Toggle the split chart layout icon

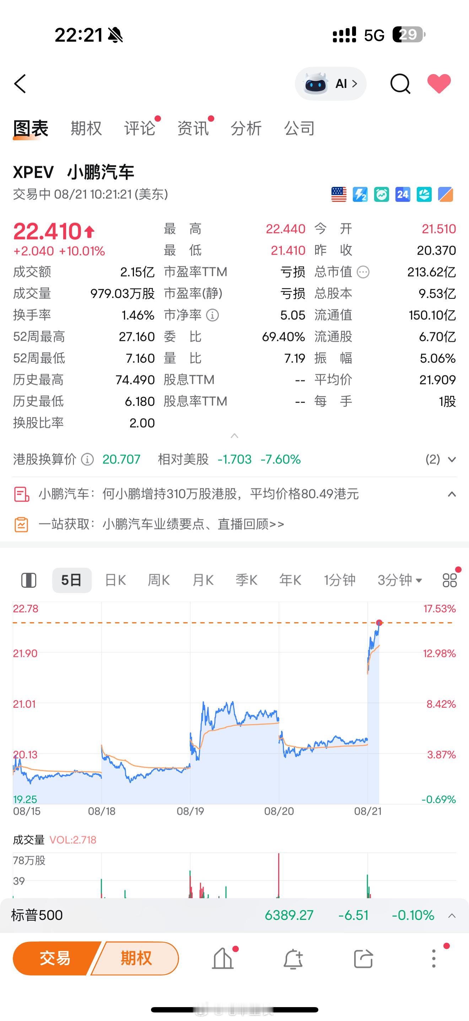click(x=28, y=580)
